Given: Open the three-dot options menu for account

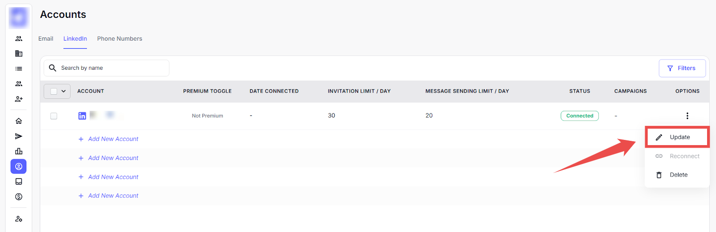Looking at the screenshot, I should click(x=687, y=116).
